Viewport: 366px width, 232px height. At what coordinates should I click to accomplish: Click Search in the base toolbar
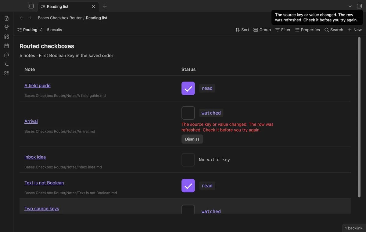point(334,30)
